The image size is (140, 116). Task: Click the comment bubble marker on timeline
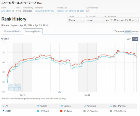[60, 92]
